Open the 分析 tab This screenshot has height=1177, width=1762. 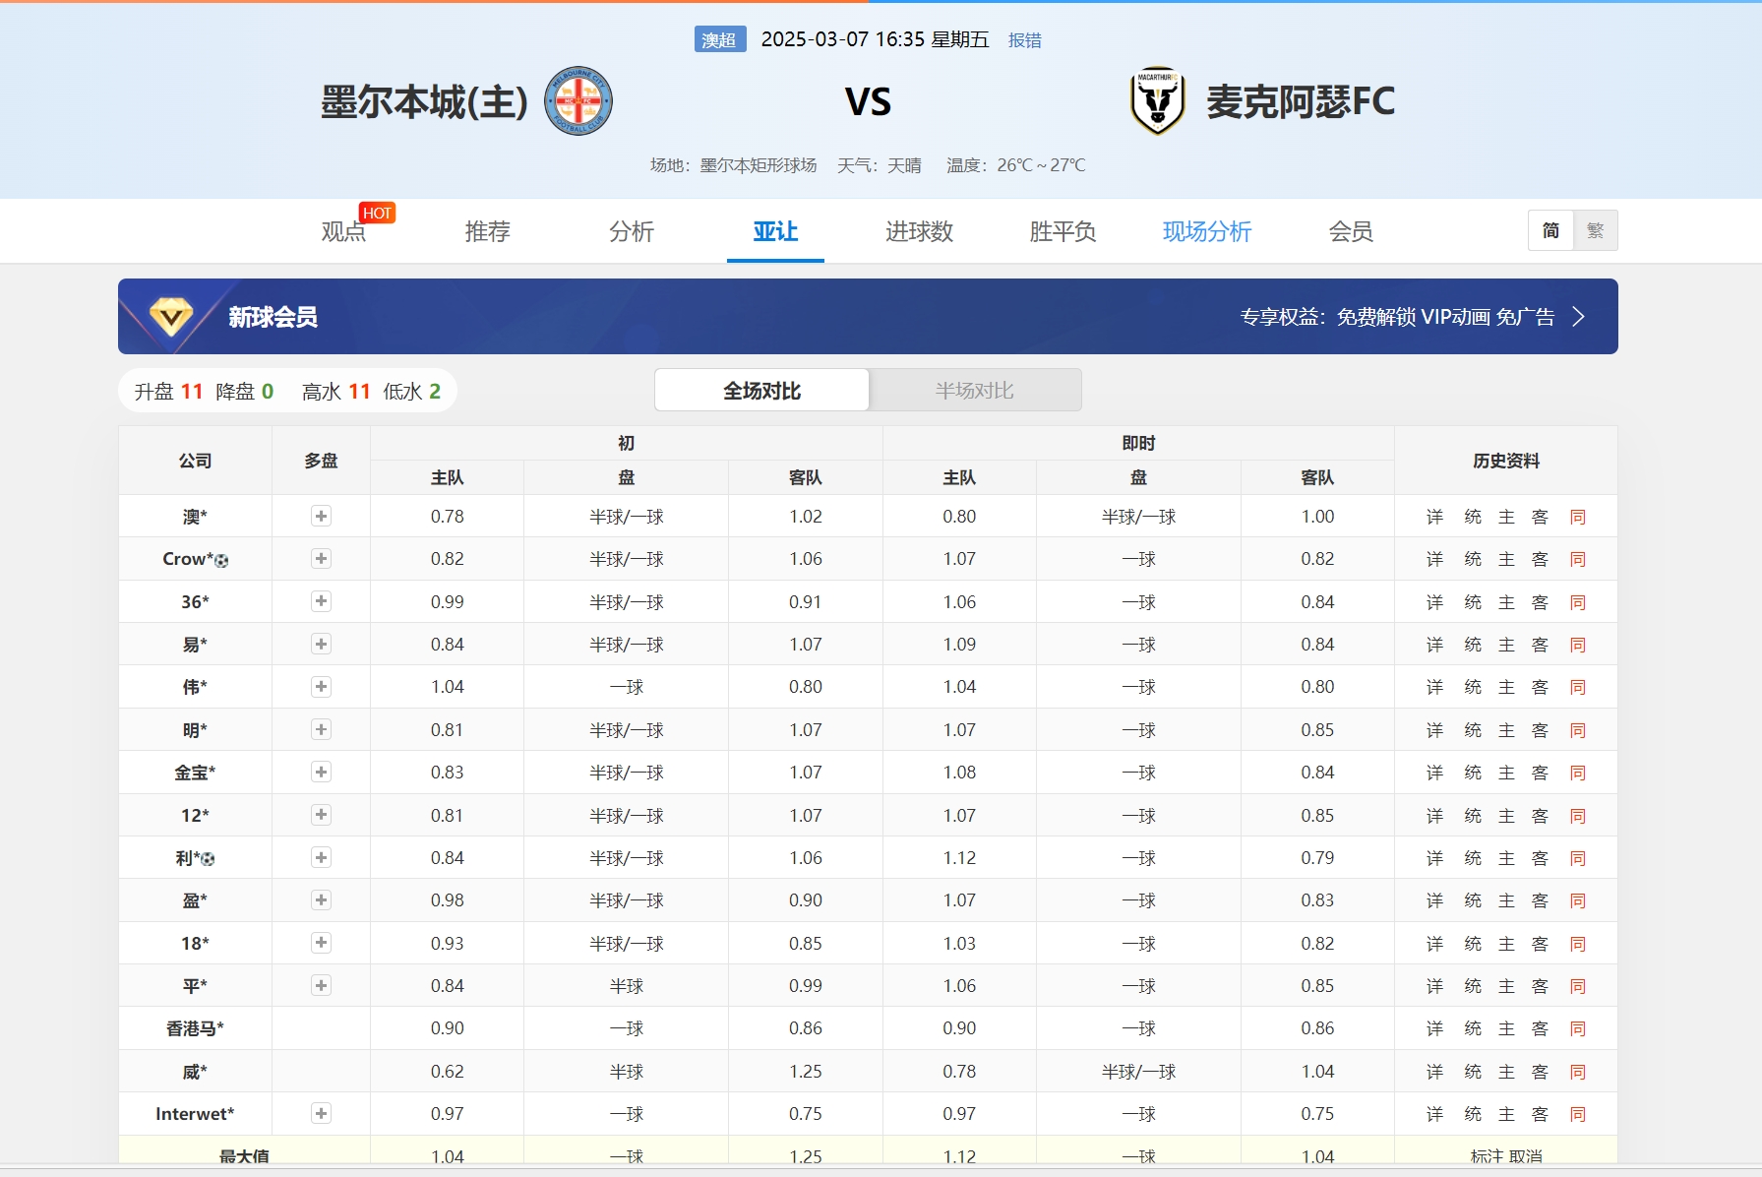pos(632,231)
